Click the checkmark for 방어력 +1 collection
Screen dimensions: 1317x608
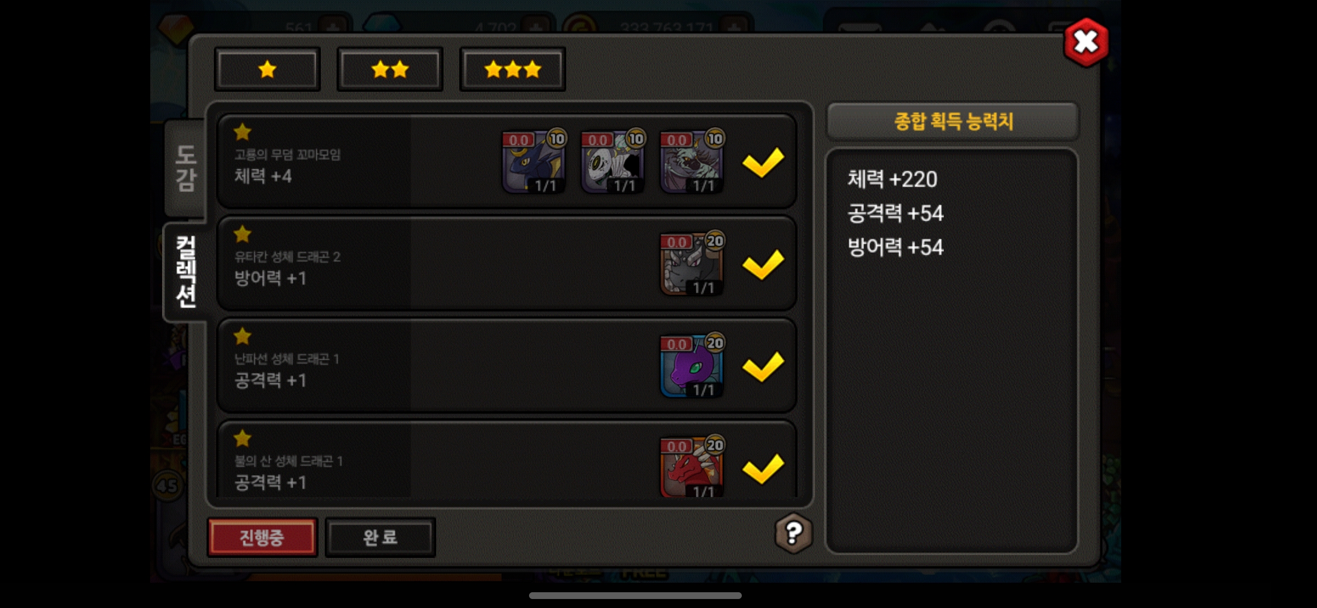763,264
